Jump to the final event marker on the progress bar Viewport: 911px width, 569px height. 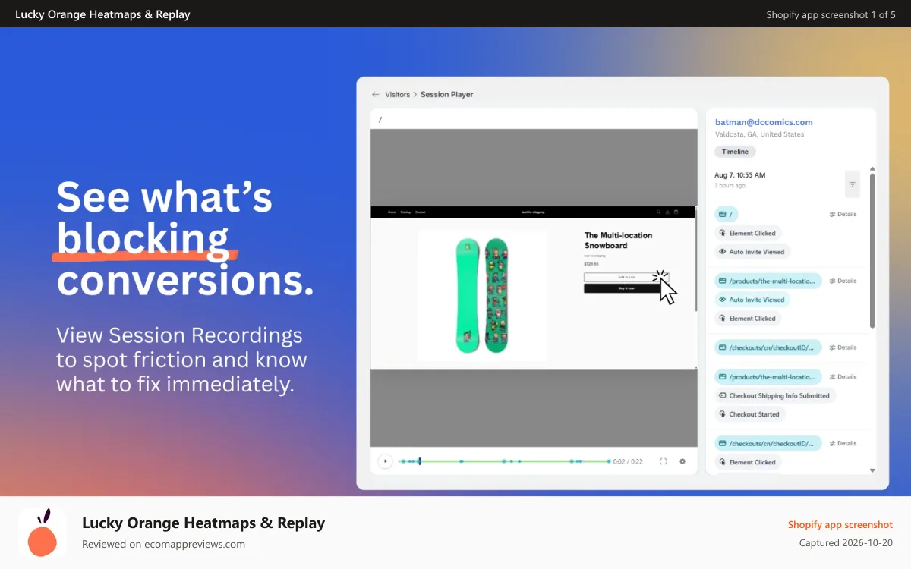tap(608, 461)
